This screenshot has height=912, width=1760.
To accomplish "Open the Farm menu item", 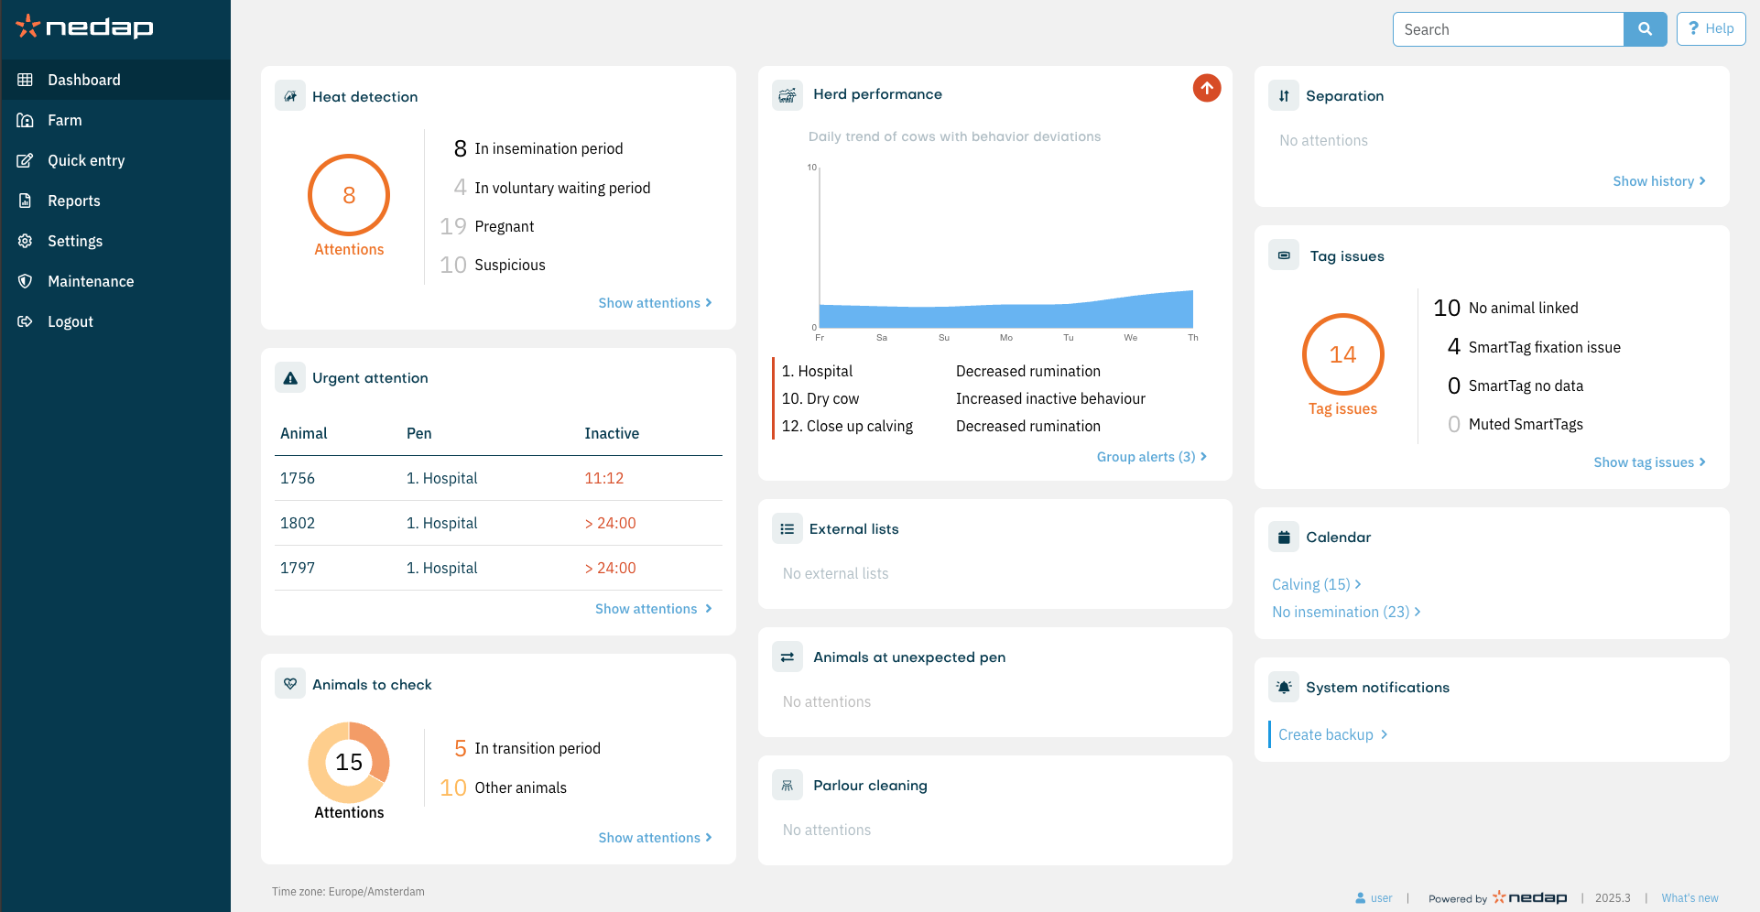I will [x=65, y=120].
